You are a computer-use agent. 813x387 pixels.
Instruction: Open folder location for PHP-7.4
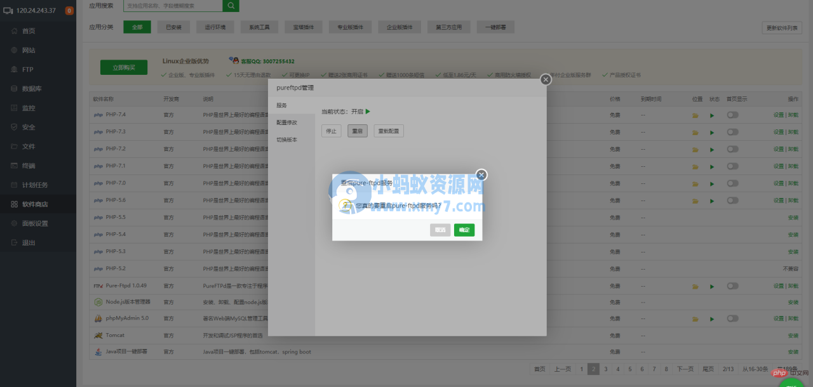695,115
